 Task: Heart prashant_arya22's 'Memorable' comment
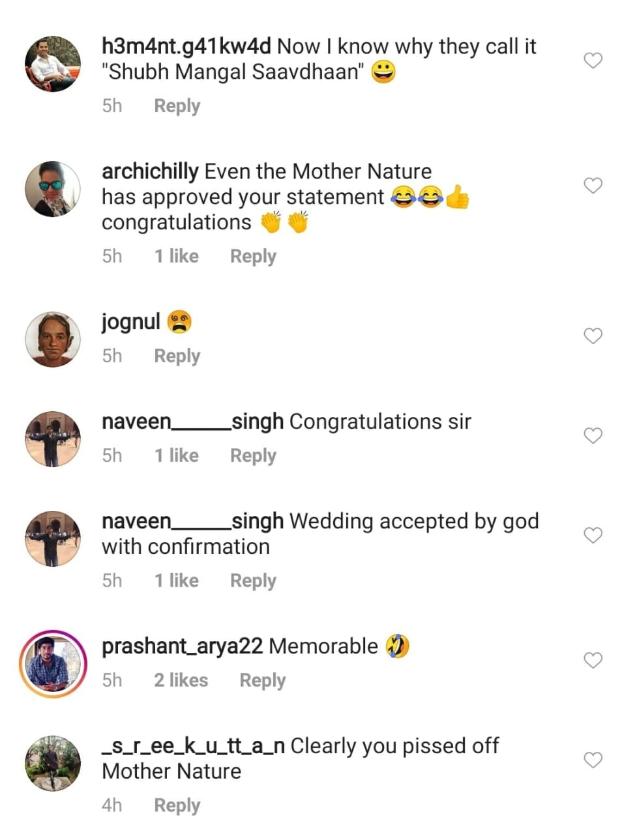(x=593, y=660)
